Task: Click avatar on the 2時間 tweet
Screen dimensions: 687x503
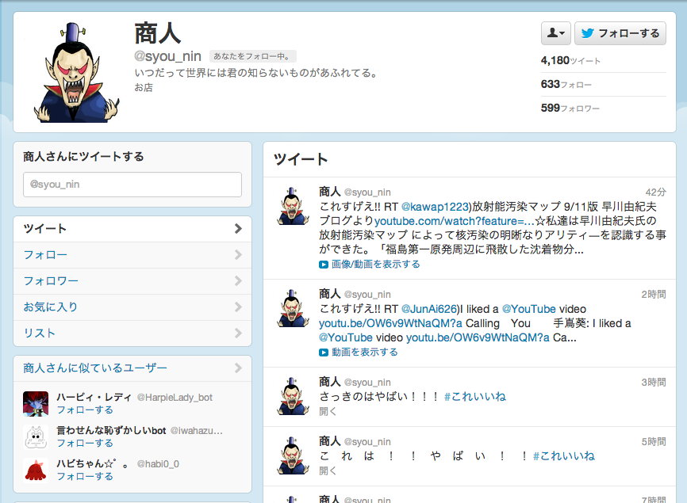Action: [x=293, y=308]
